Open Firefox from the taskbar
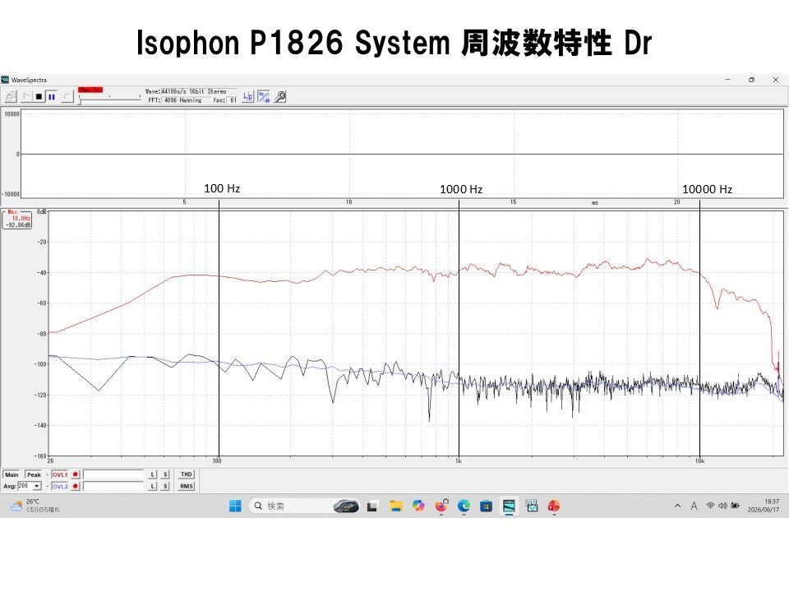Screen dimensions: 789x592 point(441,506)
